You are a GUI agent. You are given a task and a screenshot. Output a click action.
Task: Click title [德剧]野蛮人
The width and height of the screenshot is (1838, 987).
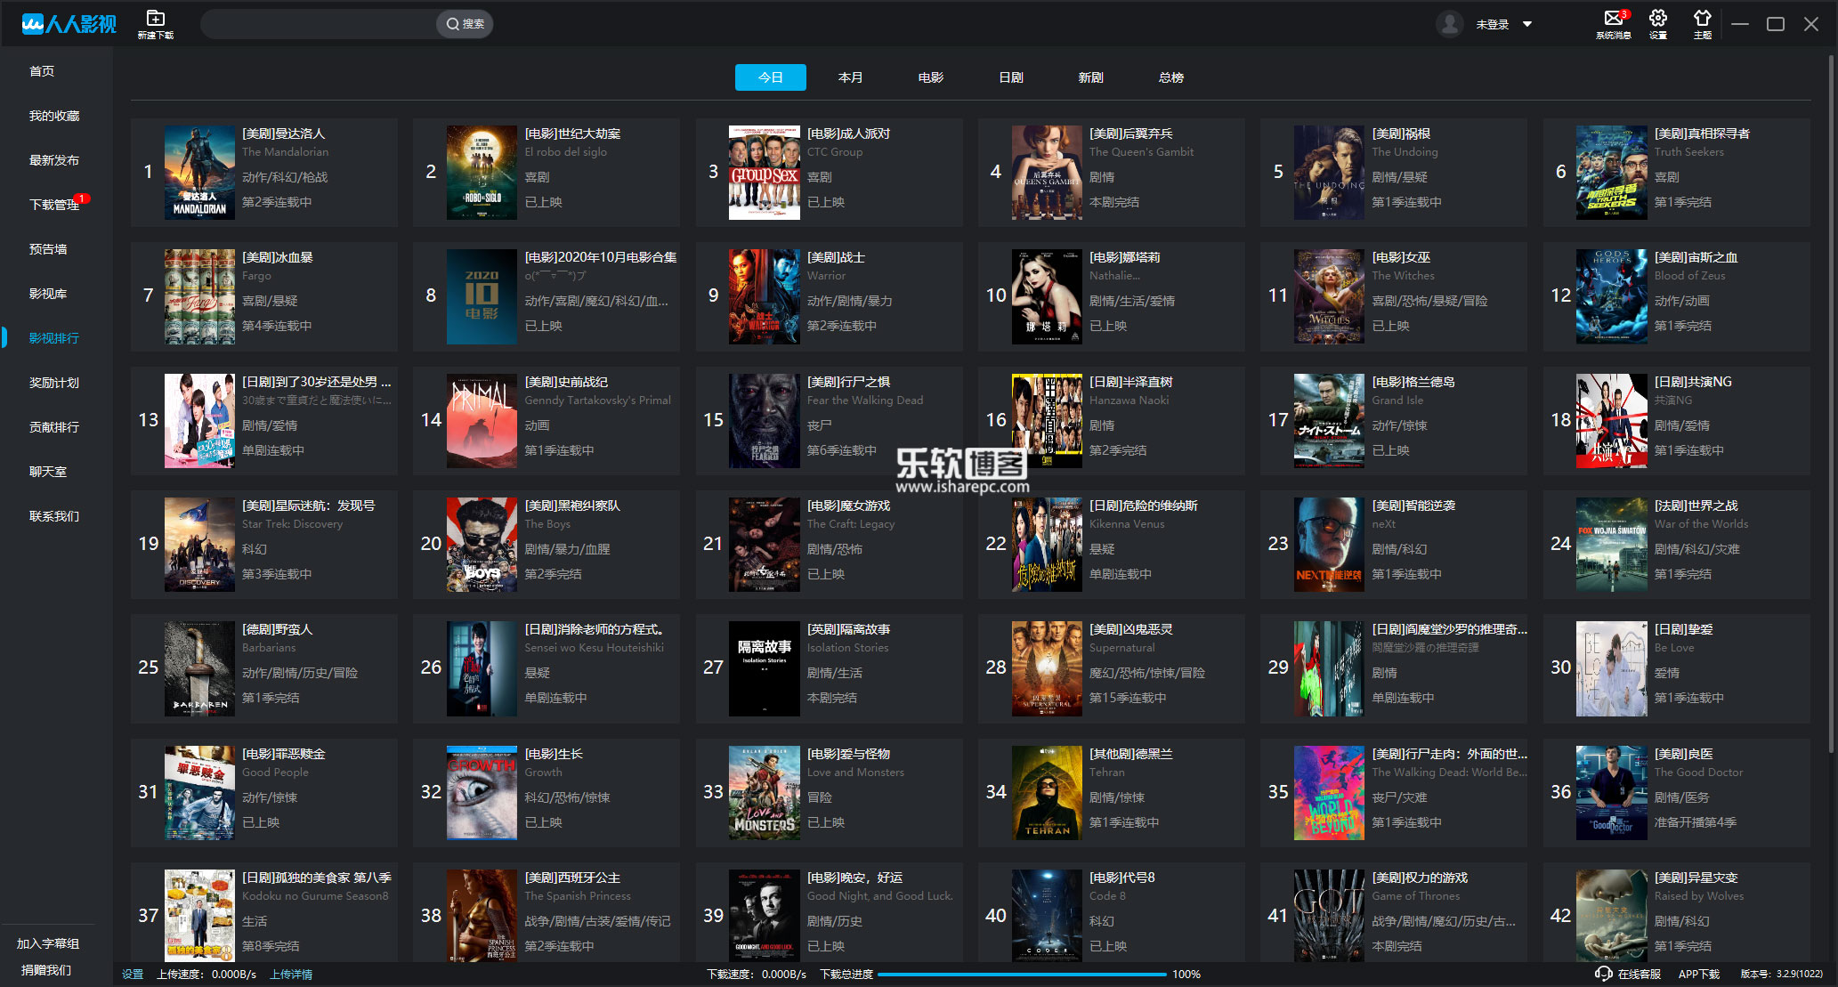coord(277,629)
